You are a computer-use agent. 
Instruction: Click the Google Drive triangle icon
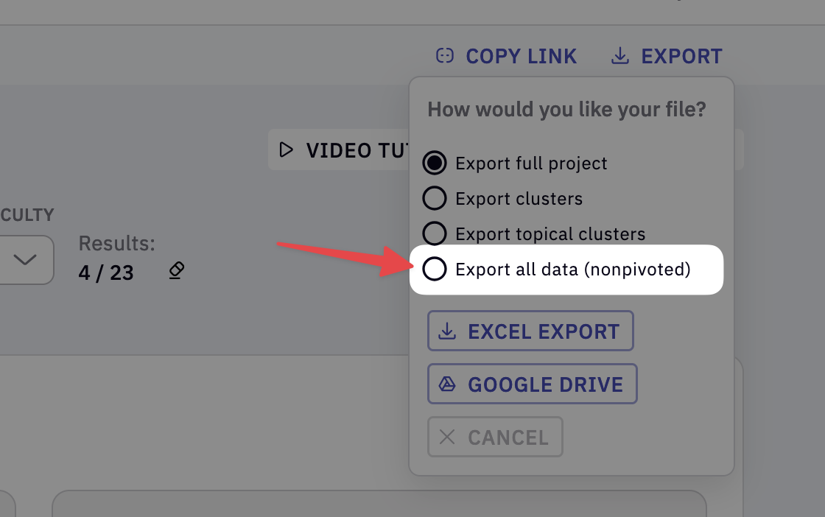(x=447, y=384)
